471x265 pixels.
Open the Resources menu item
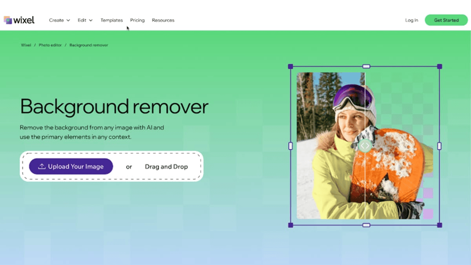[163, 20]
